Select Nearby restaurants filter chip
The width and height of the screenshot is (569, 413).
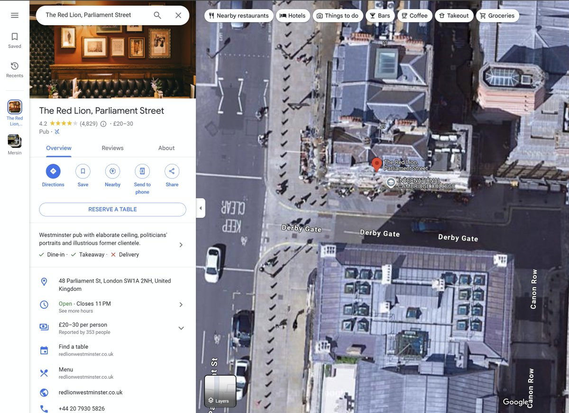click(x=239, y=16)
